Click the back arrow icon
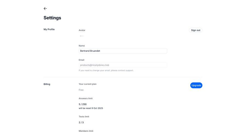This screenshot has height=132, width=246. point(45,8)
